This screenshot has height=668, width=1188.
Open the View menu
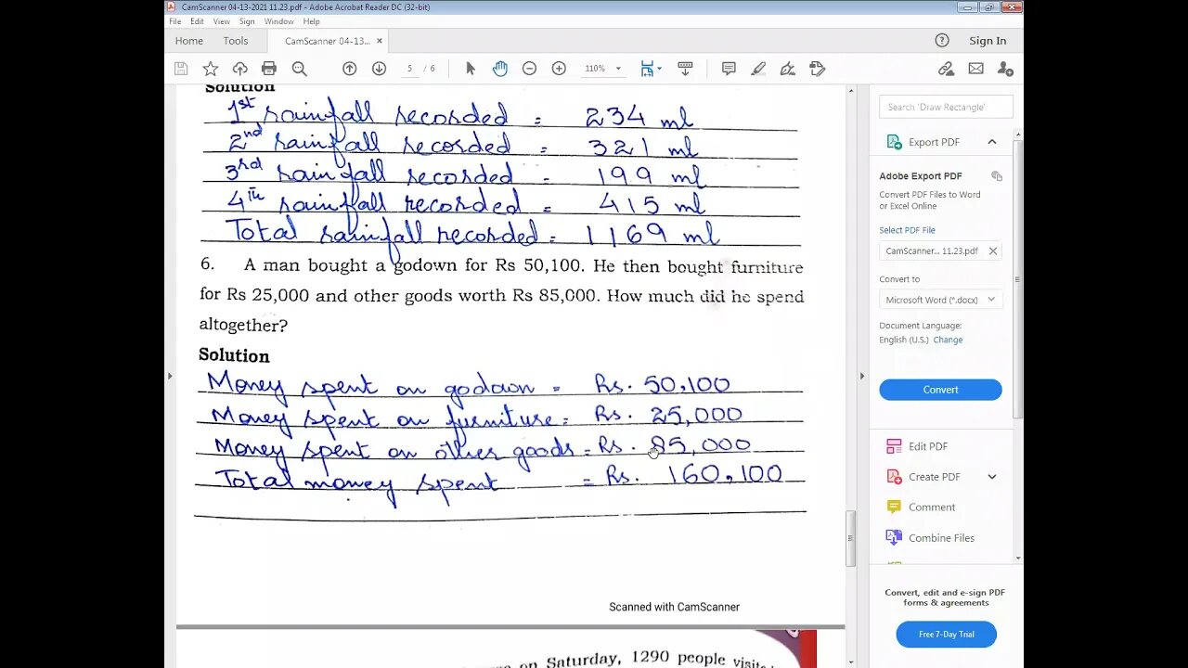coord(222,21)
